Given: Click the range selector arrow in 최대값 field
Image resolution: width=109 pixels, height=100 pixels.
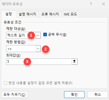Looking at the screenshot, I should [74, 61].
